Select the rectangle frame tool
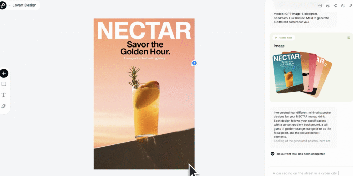Image resolution: width=353 pixels, height=176 pixels. (x=4, y=84)
